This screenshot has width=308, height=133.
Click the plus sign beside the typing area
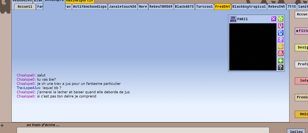(2, 125)
